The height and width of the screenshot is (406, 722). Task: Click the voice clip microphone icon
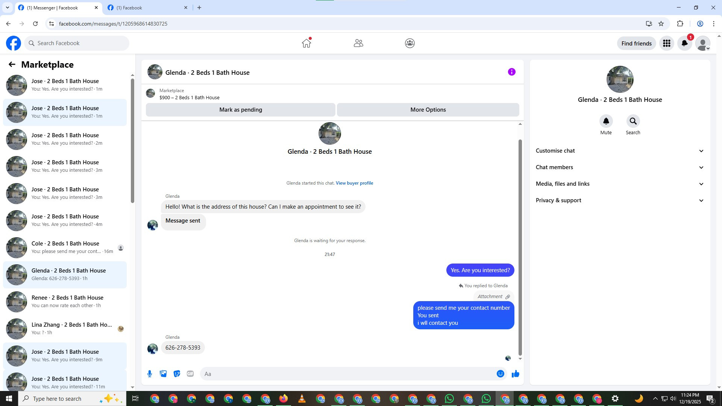click(150, 374)
